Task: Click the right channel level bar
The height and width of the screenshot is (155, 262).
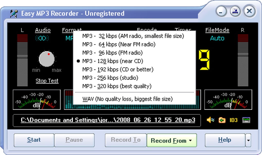Action: click(243, 60)
